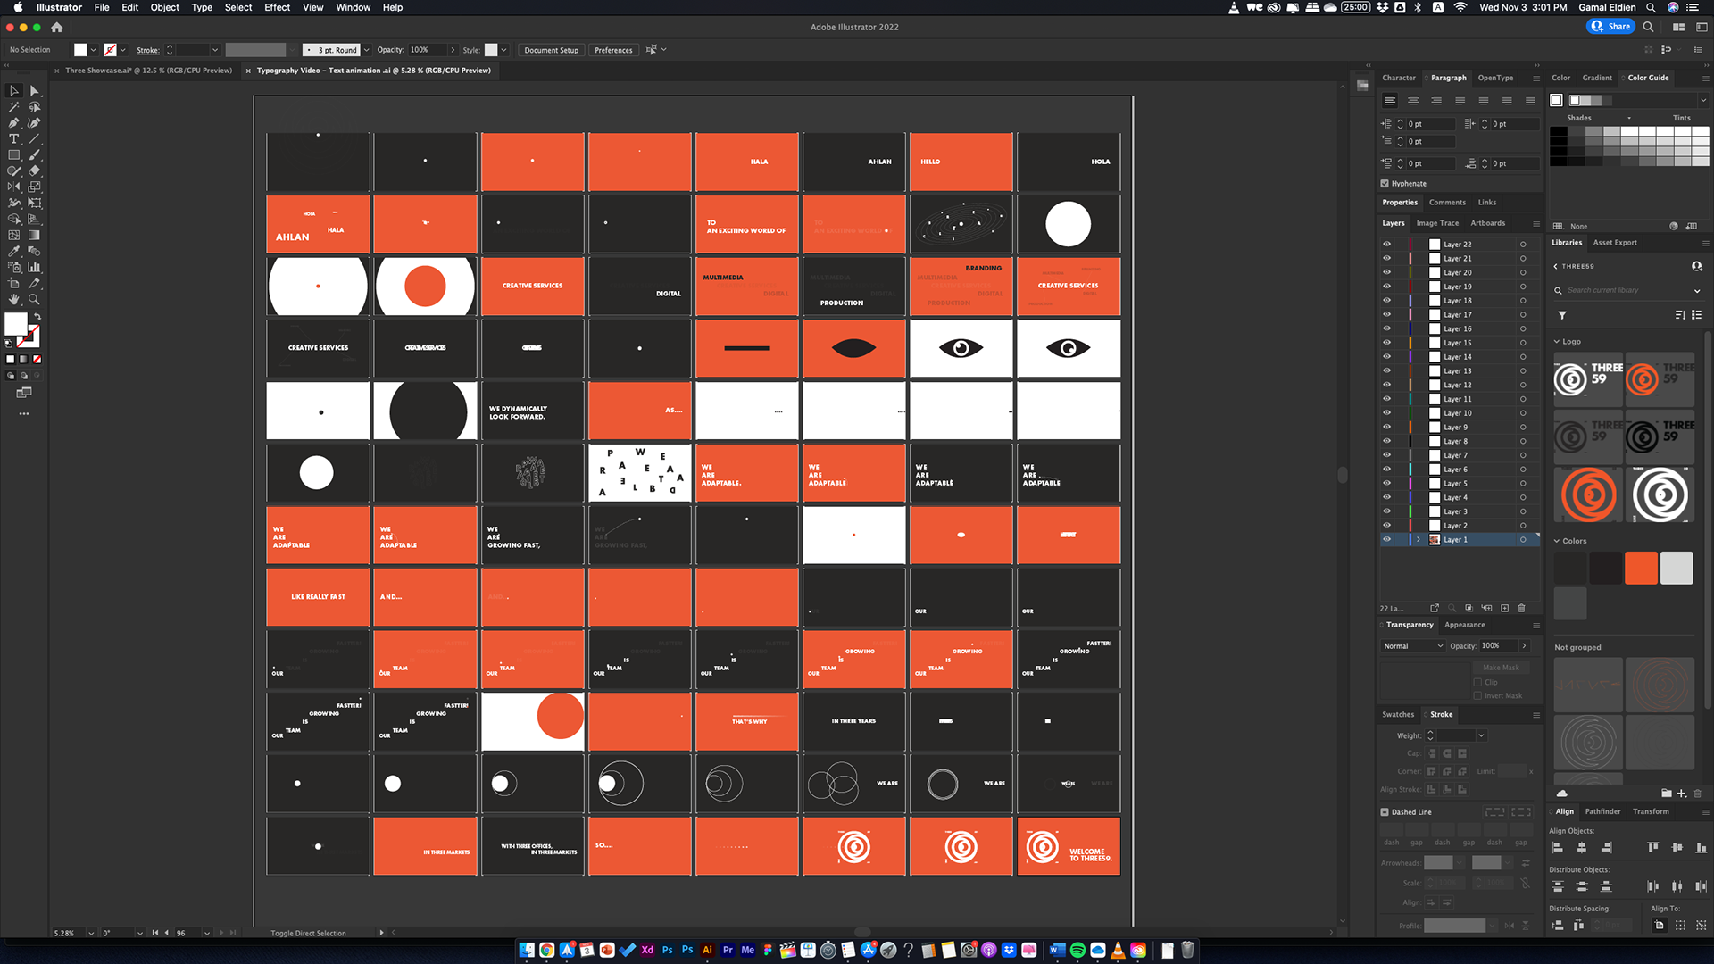The height and width of the screenshot is (964, 1714).
Task: Switch to the Artboards tab
Action: pos(1487,223)
